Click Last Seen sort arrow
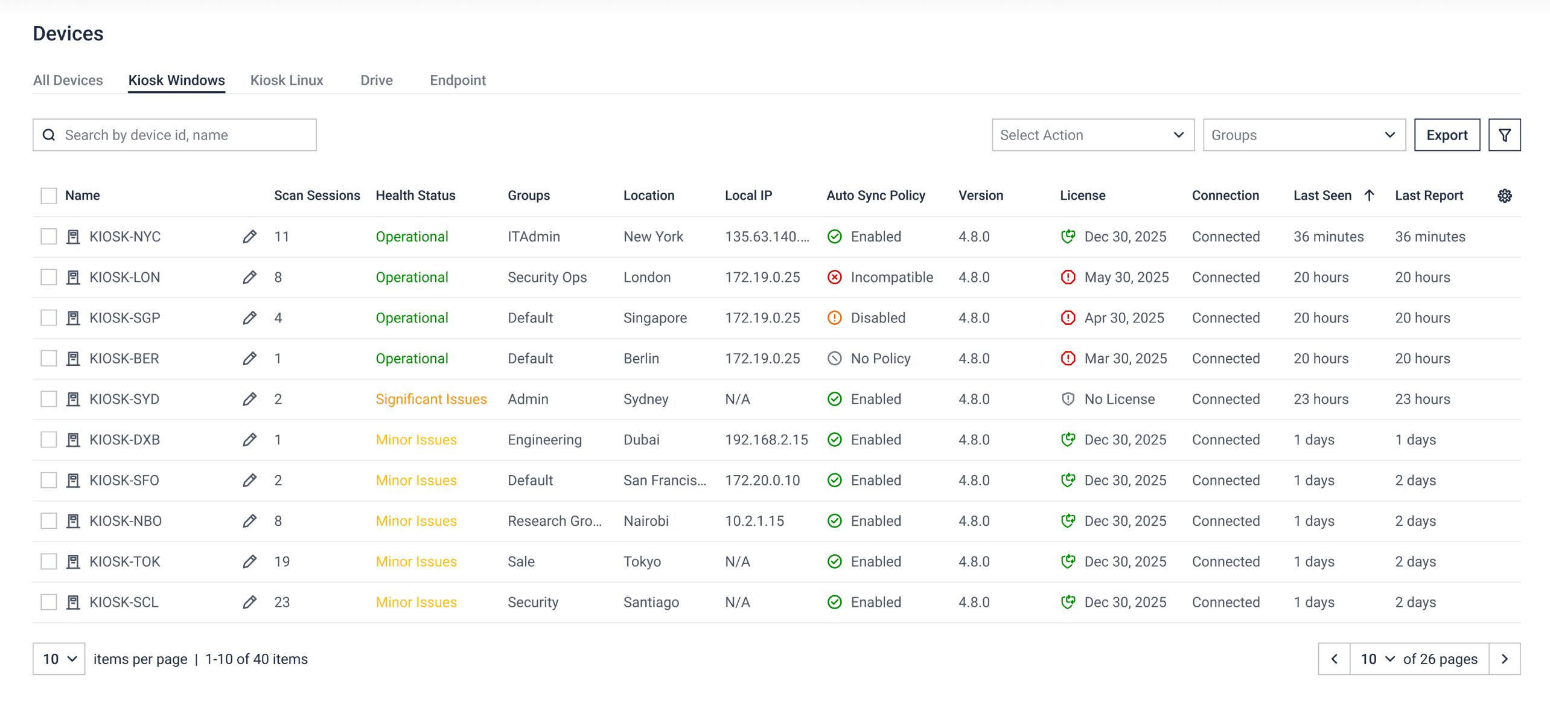The width and height of the screenshot is (1550, 719). pyautogui.click(x=1369, y=196)
